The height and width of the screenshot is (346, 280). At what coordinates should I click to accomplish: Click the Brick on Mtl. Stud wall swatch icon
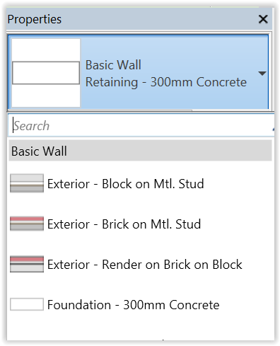click(x=27, y=224)
